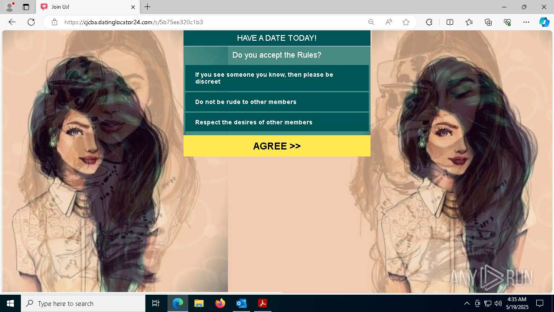View site information lock icon
The width and height of the screenshot is (554, 312).
pos(55,22)
